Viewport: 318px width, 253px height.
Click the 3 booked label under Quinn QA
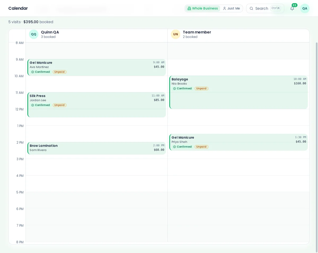tap(48, 37)
